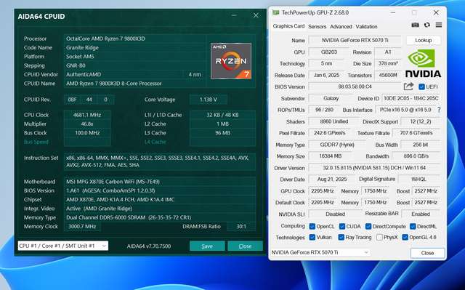Click the Memory Size value 16384 MB
465x290 pixels.
click(330, 156)
